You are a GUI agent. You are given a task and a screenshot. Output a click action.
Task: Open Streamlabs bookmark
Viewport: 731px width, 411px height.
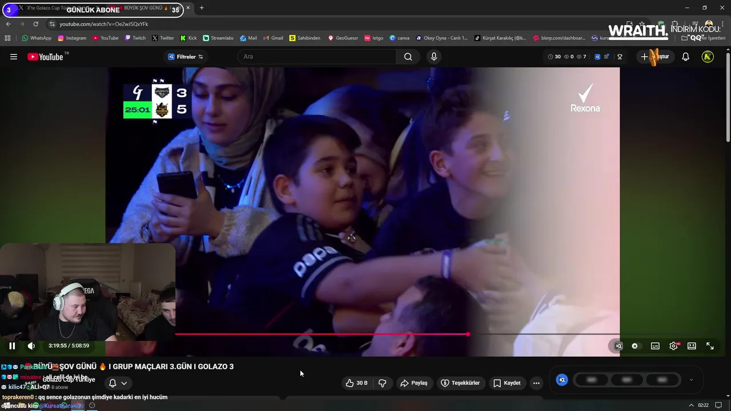(x=218, y=38)
